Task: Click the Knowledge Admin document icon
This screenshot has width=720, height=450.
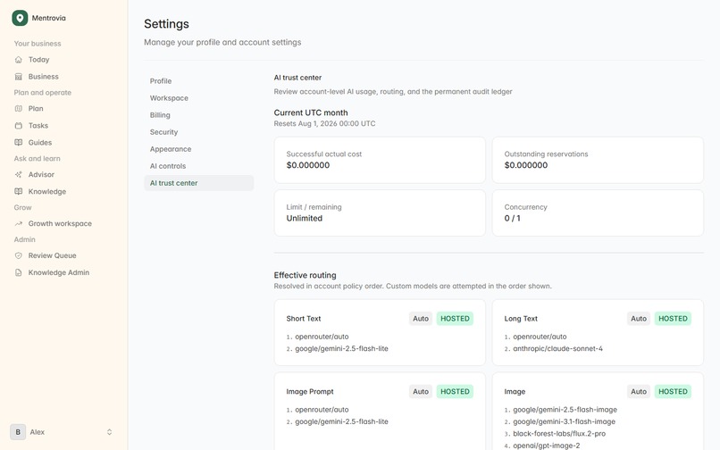Action: 19,272
